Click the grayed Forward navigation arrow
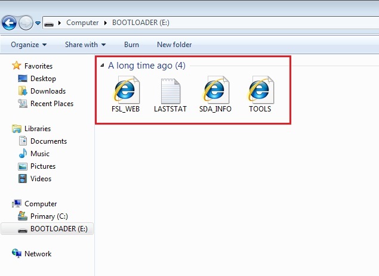379x276 pixels. pos(26,23)
